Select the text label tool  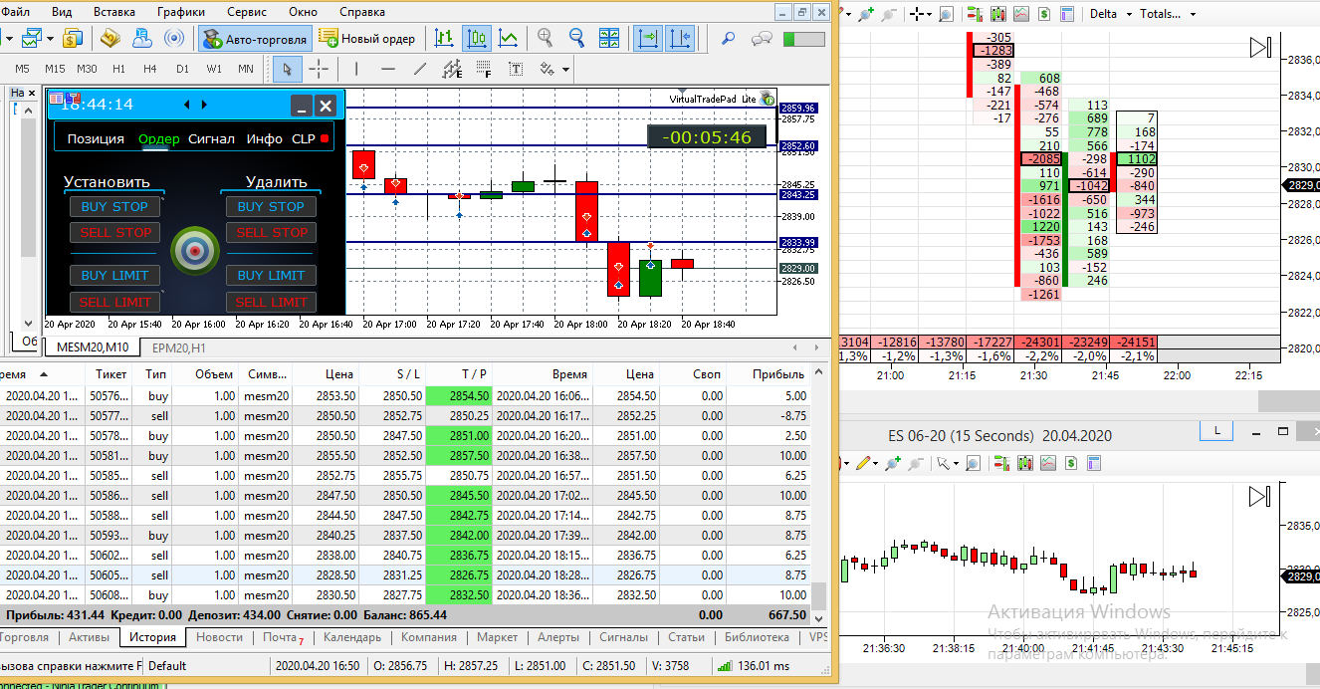[516, 69]
